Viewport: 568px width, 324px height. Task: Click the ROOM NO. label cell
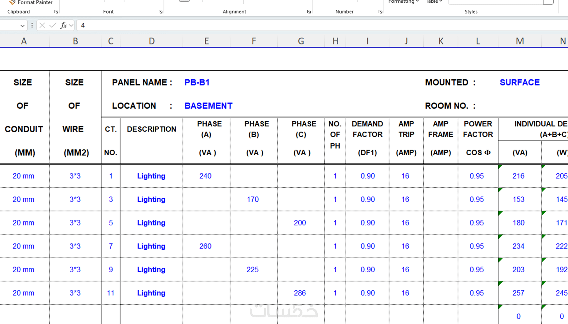(x=450, y=106)
